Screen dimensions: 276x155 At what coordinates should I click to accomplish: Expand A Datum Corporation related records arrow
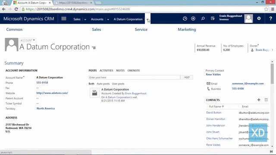click(x=147, y=19)
